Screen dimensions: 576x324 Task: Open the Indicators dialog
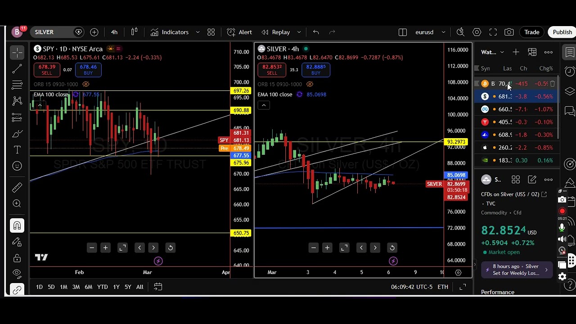click(170, 32)
